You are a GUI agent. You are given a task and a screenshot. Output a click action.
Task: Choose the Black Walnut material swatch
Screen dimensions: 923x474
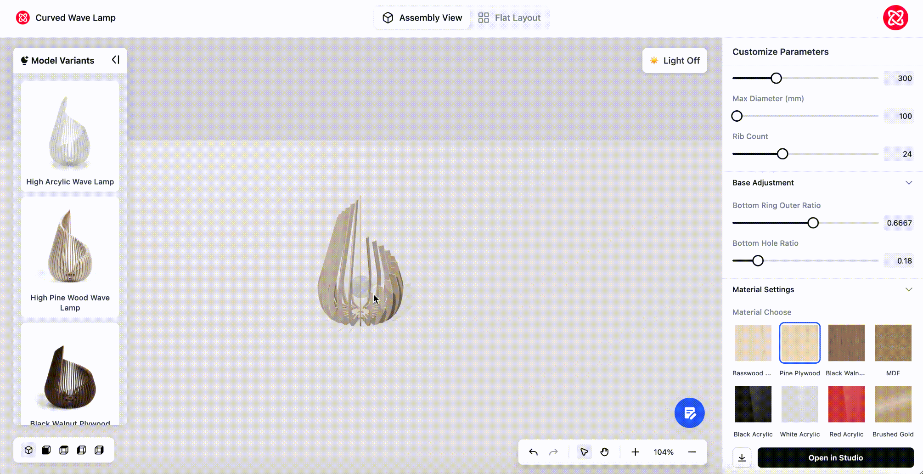coord(846,343)
